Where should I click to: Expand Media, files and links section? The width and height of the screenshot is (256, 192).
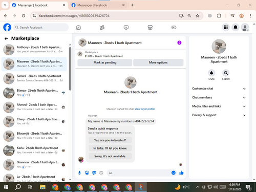pyautogui.click(x=219, y=106)
